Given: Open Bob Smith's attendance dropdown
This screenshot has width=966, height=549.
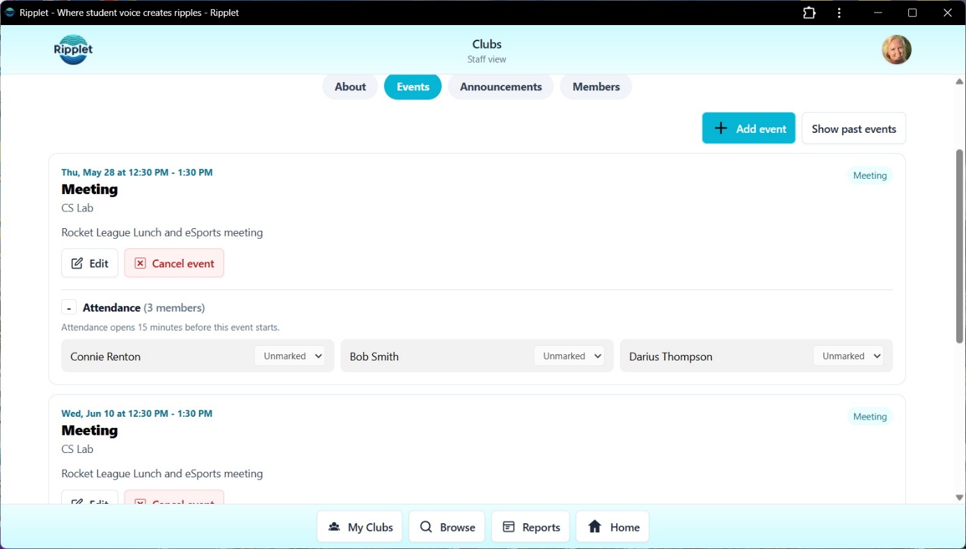Looking at the screenshot, I should (x=569, y=356).
